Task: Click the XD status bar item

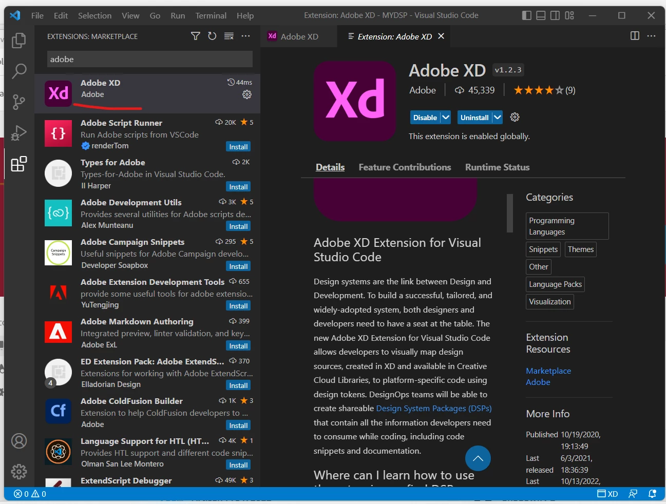Action: click(x=607, y=494)
